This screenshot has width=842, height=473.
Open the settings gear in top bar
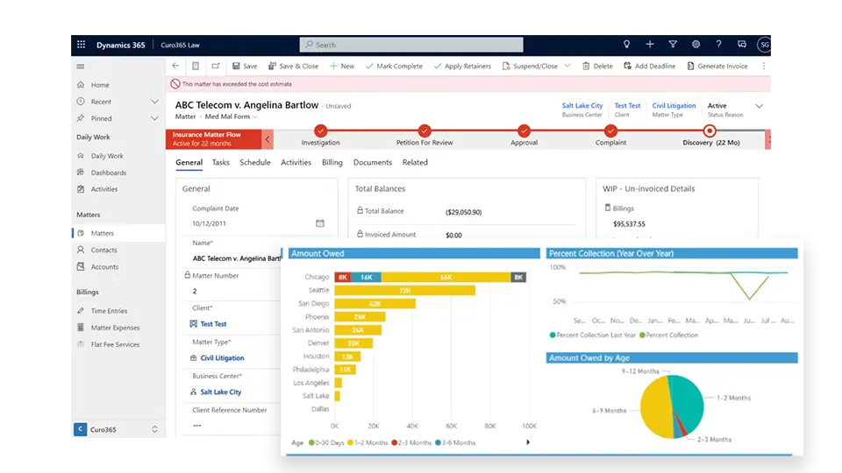[696, 45]
